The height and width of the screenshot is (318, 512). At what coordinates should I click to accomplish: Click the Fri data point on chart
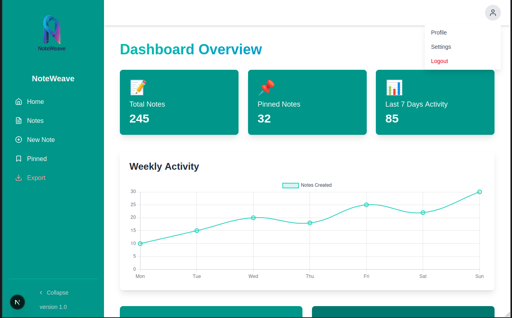[x=366, y=205]
